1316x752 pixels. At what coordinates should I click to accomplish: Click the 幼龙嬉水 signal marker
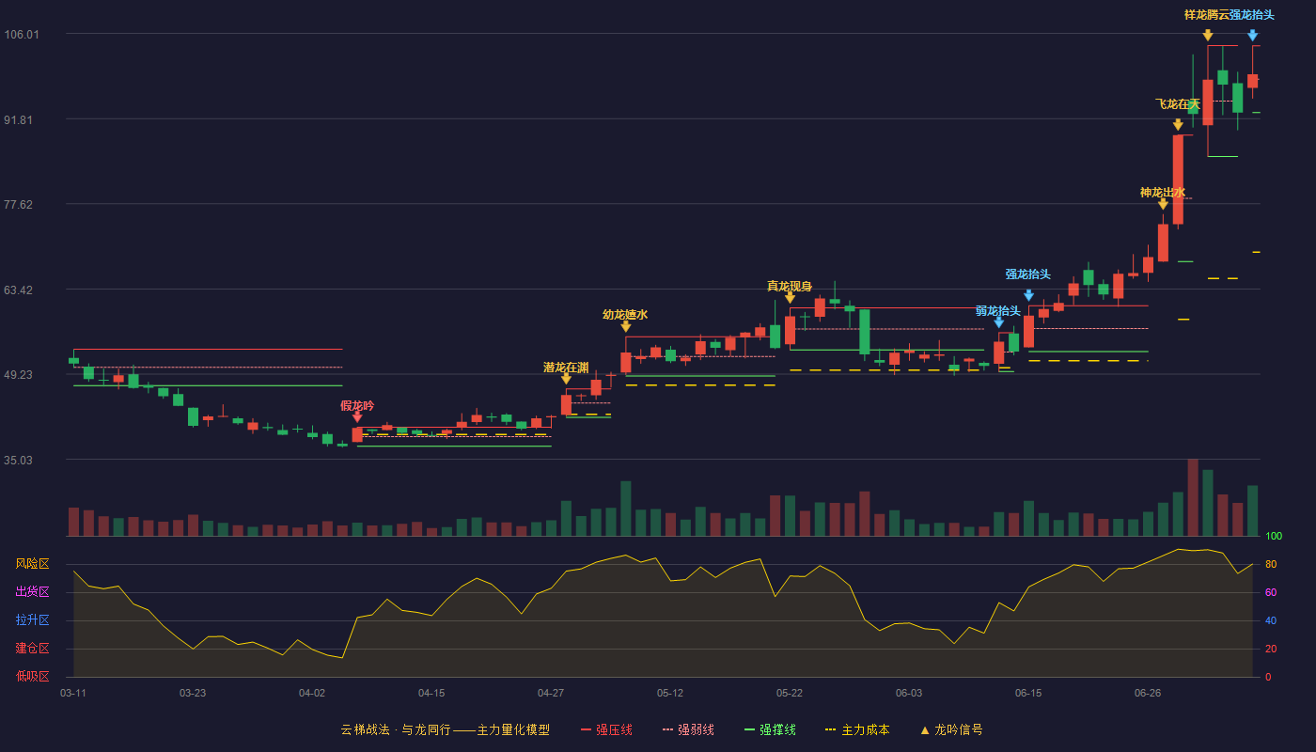click(x=626, y=326)
